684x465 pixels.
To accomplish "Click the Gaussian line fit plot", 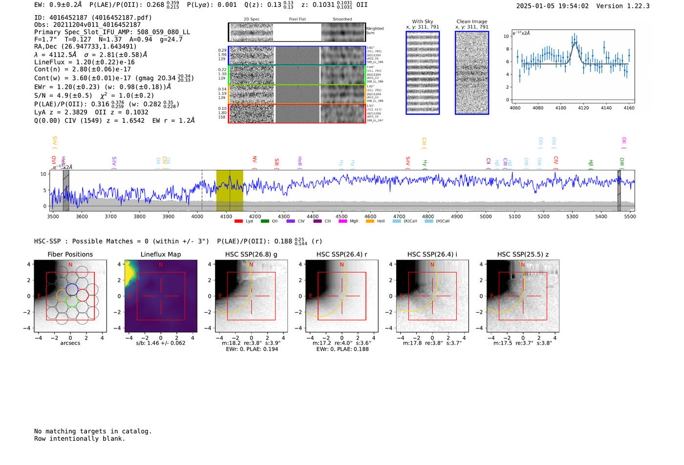I will point(573,67).
